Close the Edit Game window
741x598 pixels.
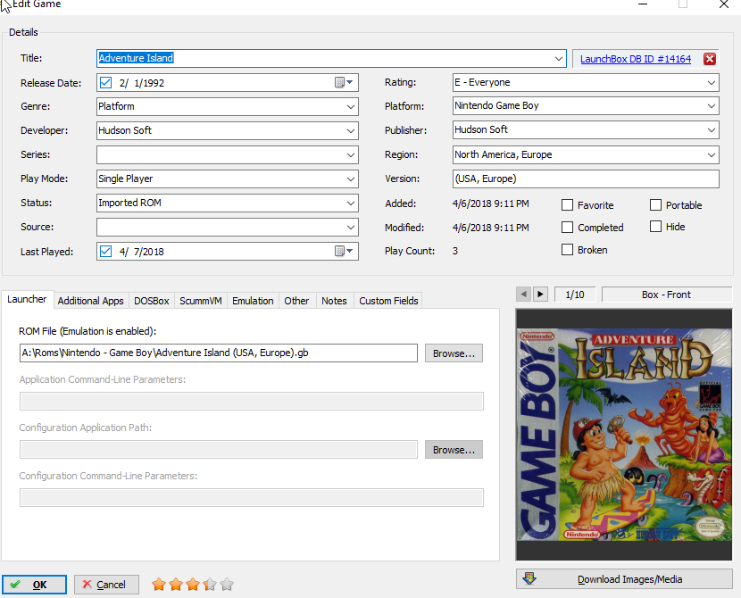[723, 4]
